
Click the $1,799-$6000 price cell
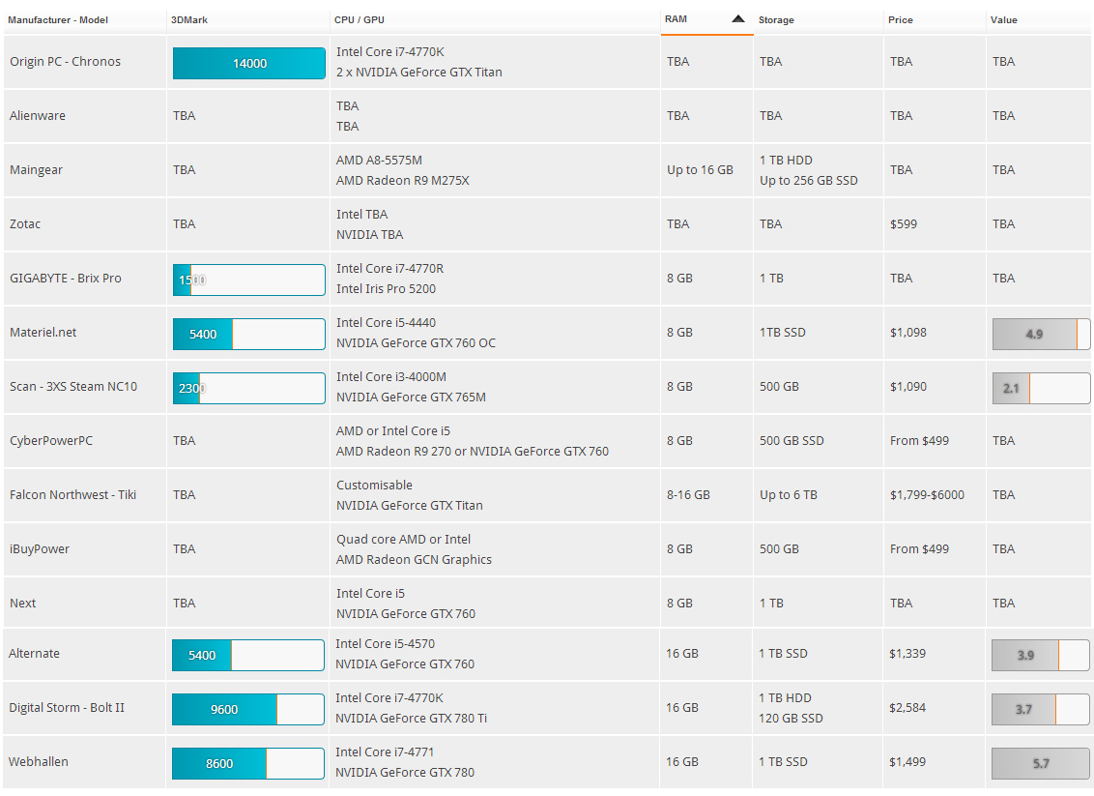[927, 495]
